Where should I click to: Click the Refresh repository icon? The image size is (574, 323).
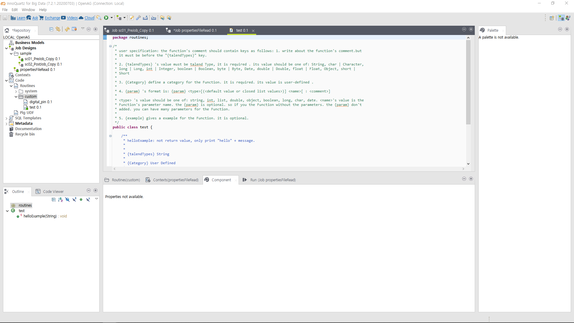[67, 29]
